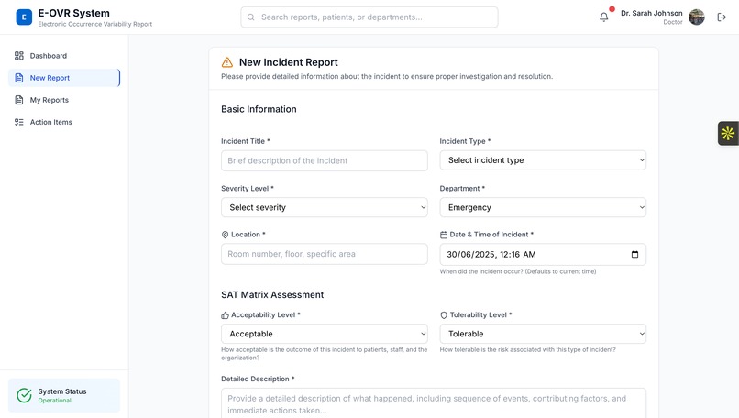The height and width of the screenshot is (418, 739).
Task: Click the System Status checkmark icon
Action: [24, 395]
